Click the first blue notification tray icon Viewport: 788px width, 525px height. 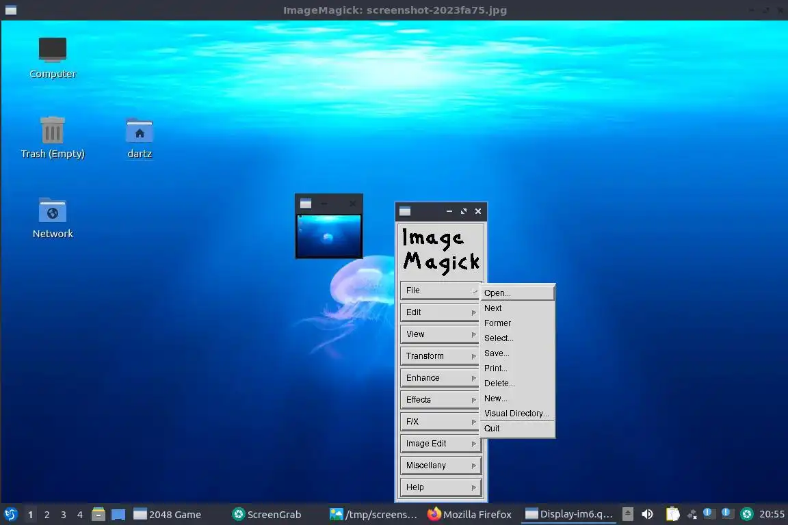[709, 513]
